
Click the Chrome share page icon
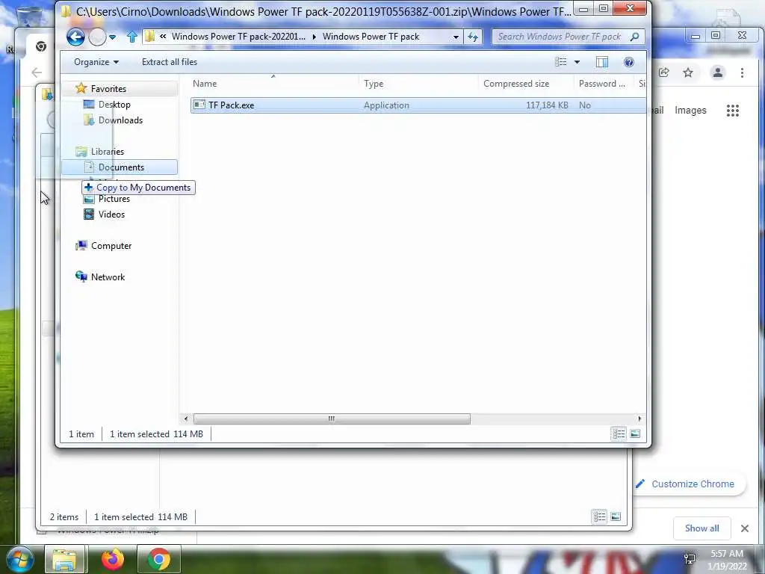click(663, 72)
